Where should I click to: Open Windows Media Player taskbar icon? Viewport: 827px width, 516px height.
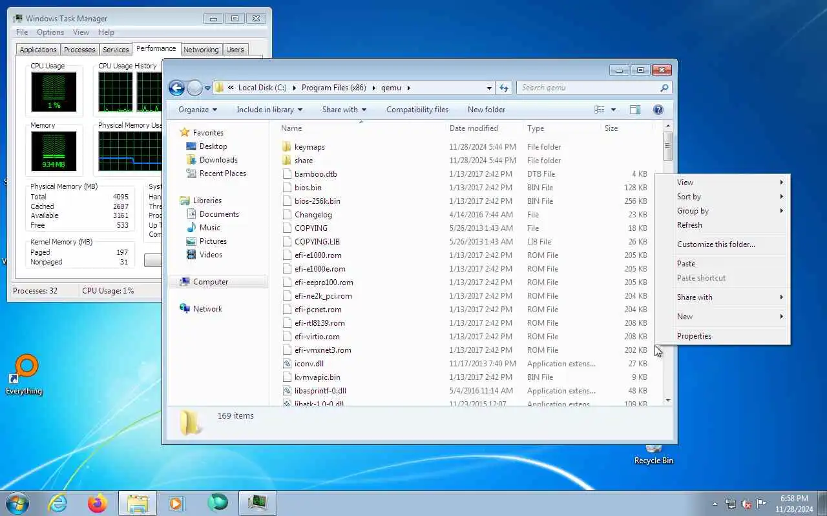(x=177, y=502)
